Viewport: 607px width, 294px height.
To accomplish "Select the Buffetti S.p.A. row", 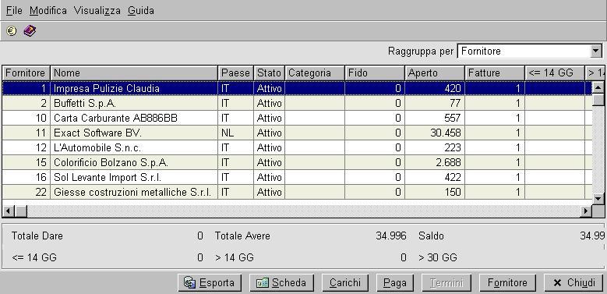I will point(298,104).
